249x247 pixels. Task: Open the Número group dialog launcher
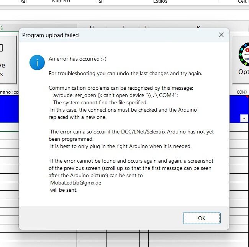pos(100,2)
